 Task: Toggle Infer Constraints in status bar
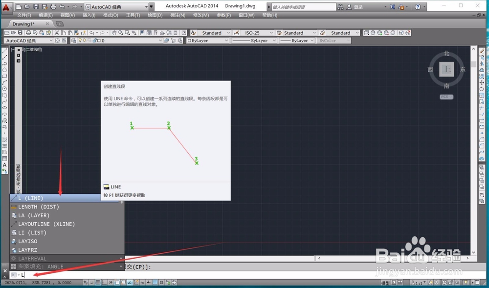[x=85, y=283]
